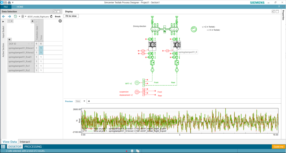Remove the DOF ID field with X
The image size is (286, 153).
[x=29, y=44]
